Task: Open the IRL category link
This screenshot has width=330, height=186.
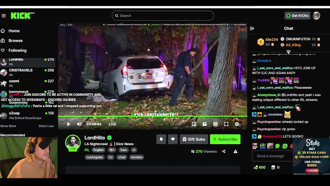Action: coord(87,150)
